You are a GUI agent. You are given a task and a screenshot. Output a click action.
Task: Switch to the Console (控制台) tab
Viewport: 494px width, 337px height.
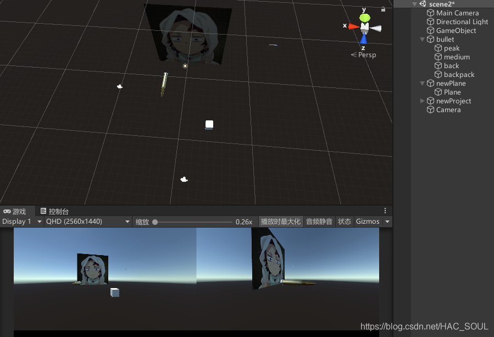pyautogui.click(x=54, y=211)
